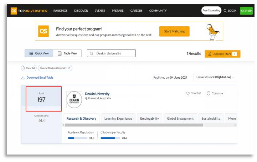
Task: Click the Academic Reputation value 31.3
Action: [x=92, y=138]
